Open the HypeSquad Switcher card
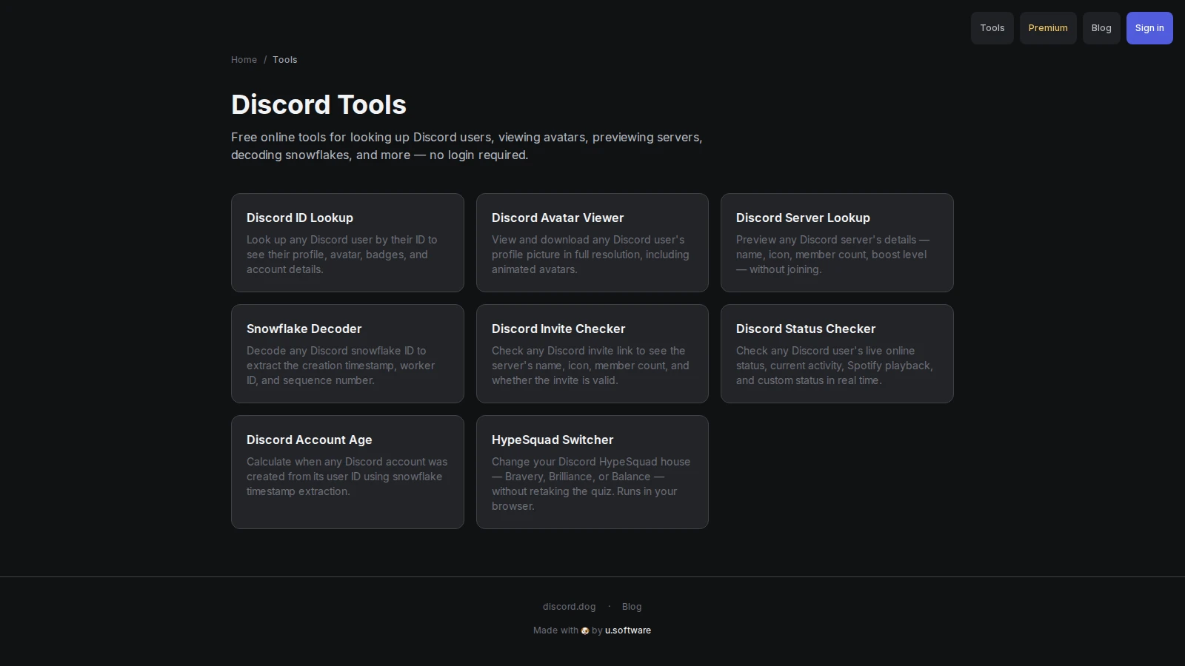Screen dimensions: 1185x666 pos(592,472)
